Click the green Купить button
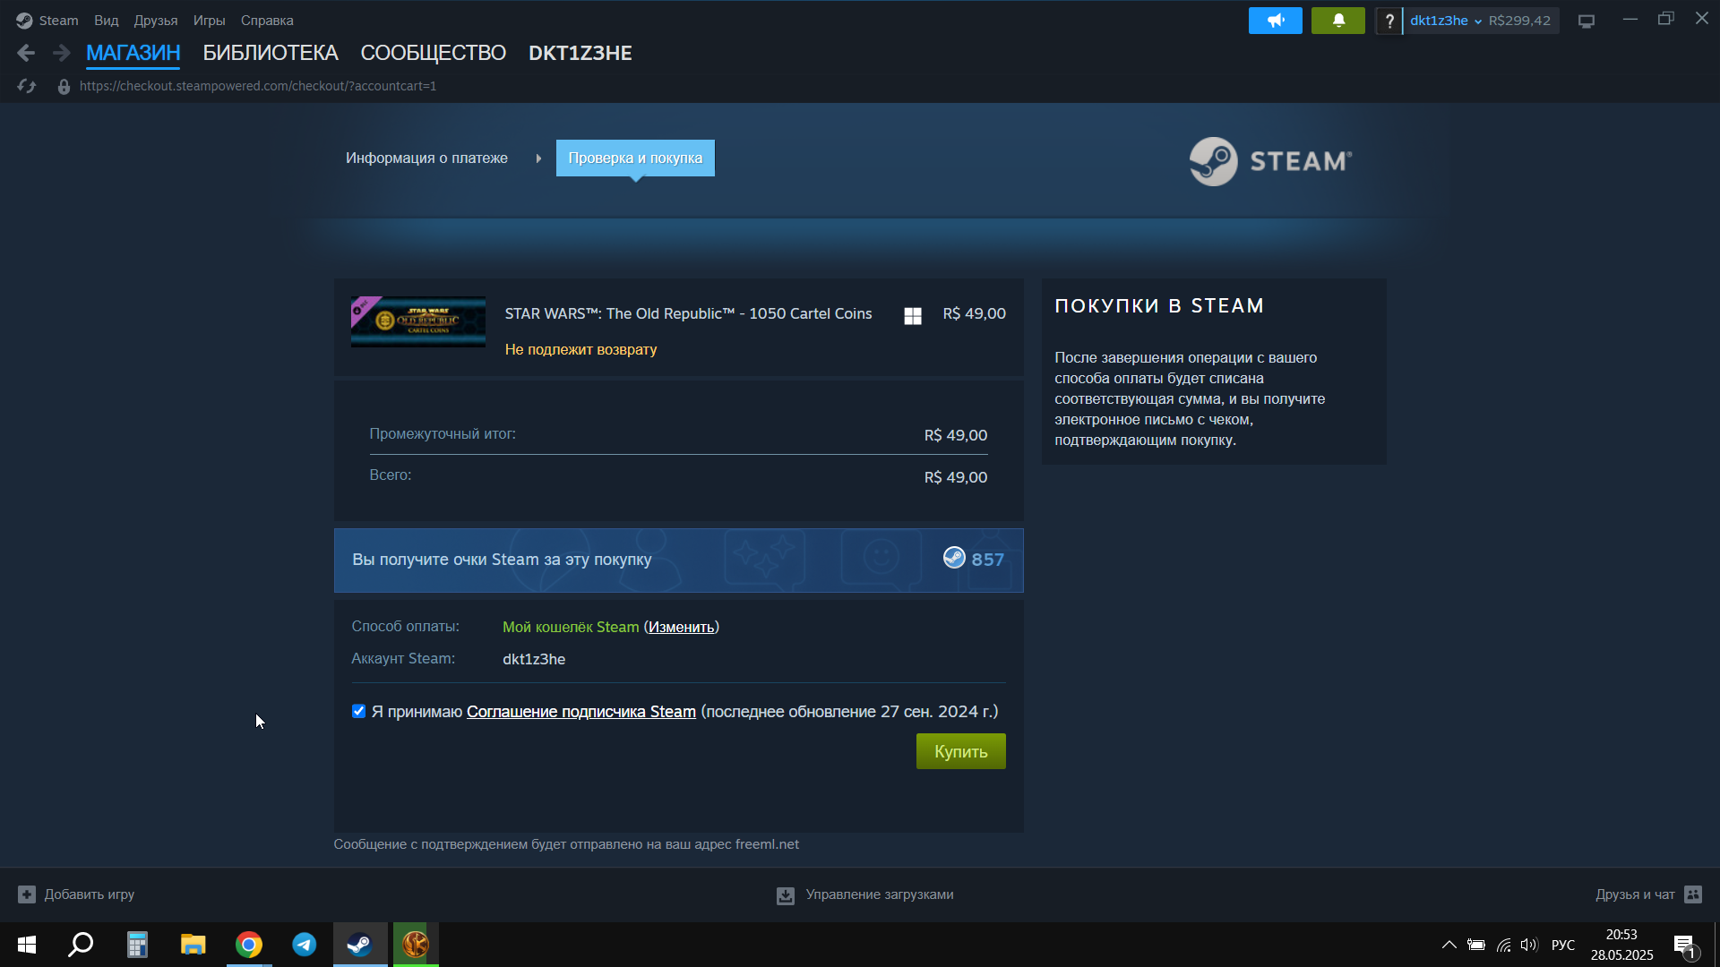Image resolution: width=1720 pixels, height=967 pixels. click(x=960, y=751)
